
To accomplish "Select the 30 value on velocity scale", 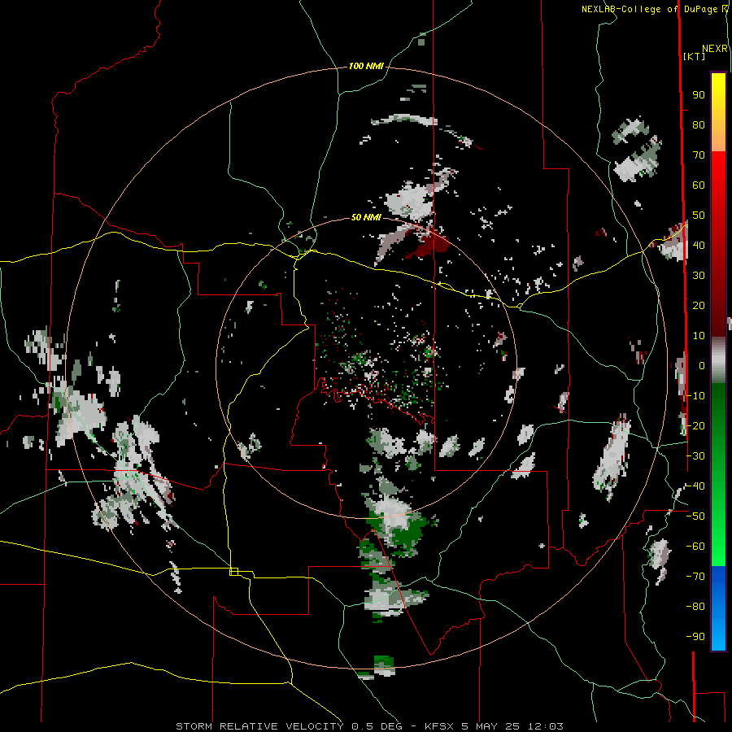I will tap(699, 276).
